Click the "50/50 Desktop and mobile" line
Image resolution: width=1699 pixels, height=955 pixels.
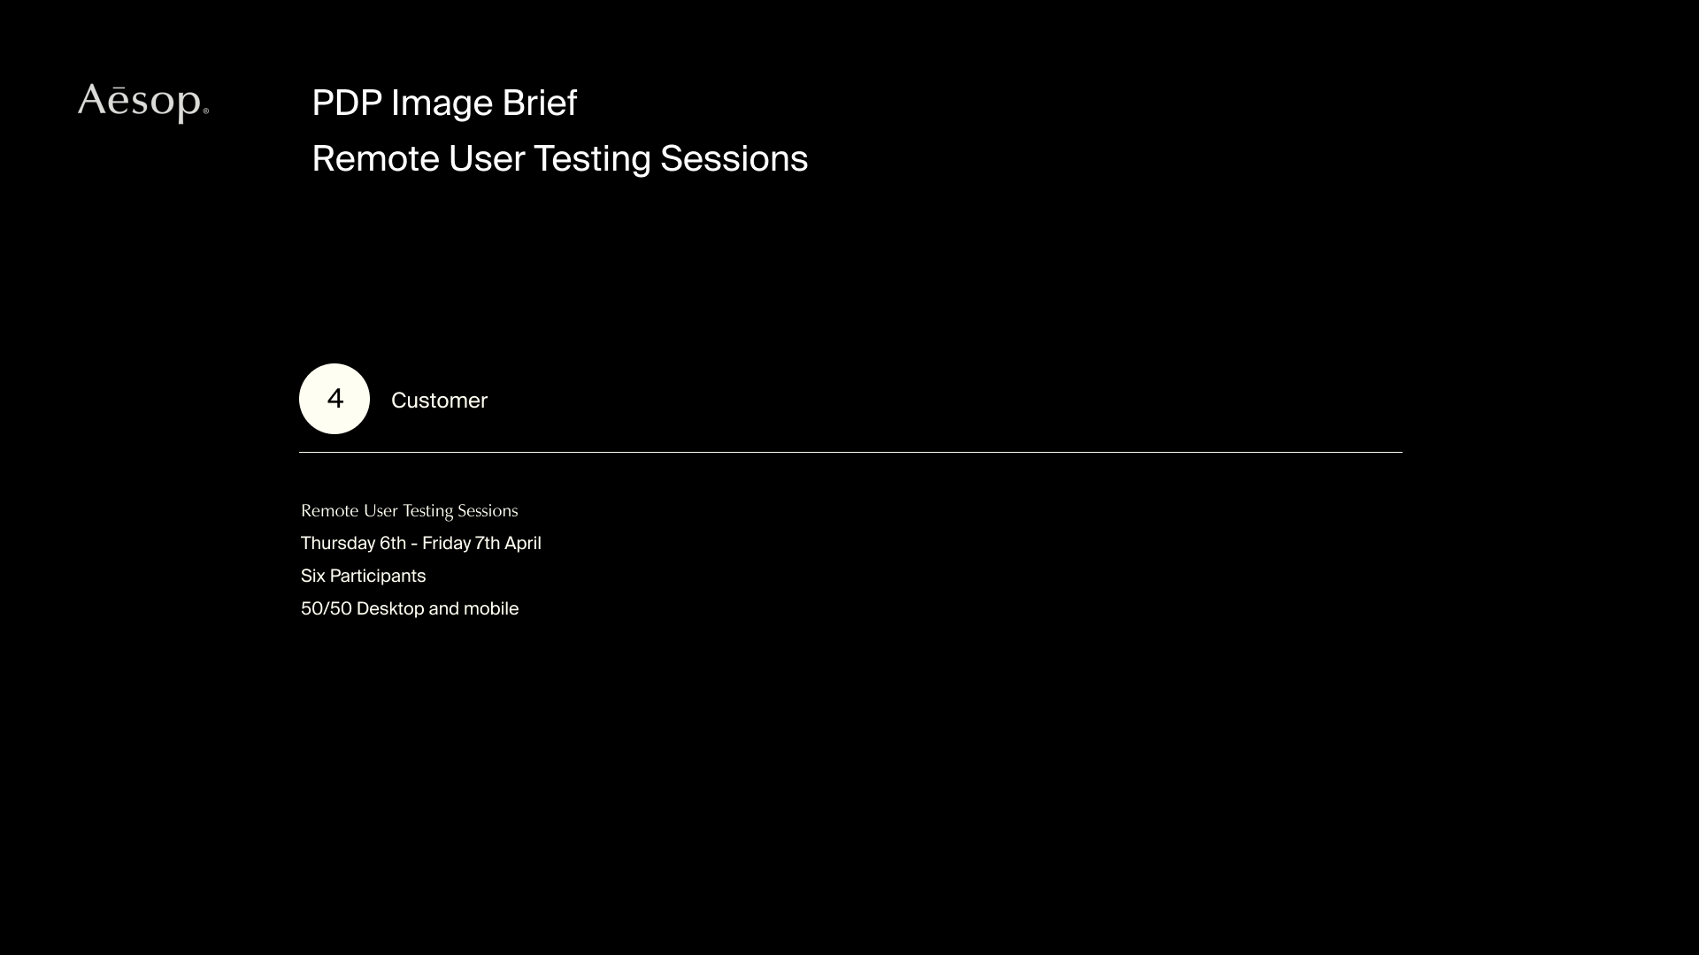point(409,608)
